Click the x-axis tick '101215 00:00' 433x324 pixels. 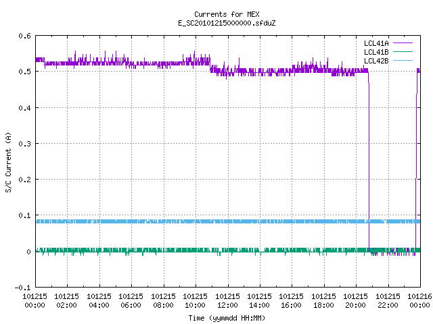[35, 301]
